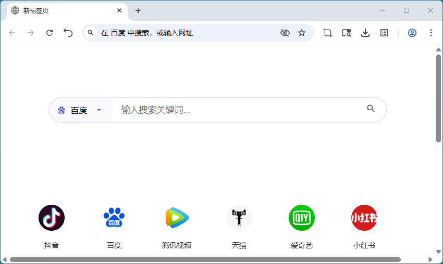Open the 抖音 shortcut icon

coord(52,218)
